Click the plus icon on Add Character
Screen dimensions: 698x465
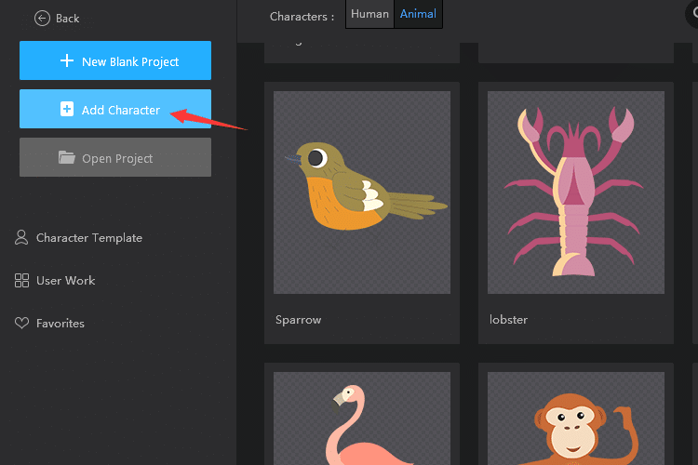pyautogui.click(x=66, y=110)
